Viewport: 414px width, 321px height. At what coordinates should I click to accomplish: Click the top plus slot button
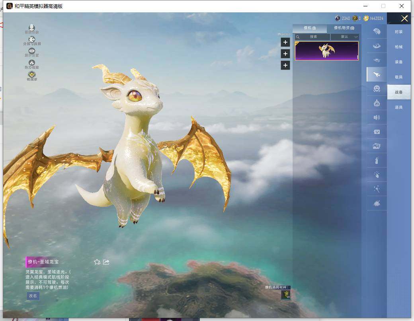pos(285,42)
